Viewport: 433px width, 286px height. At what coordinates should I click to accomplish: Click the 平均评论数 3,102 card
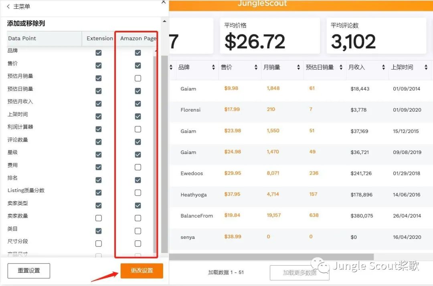(x=376, y=36)
